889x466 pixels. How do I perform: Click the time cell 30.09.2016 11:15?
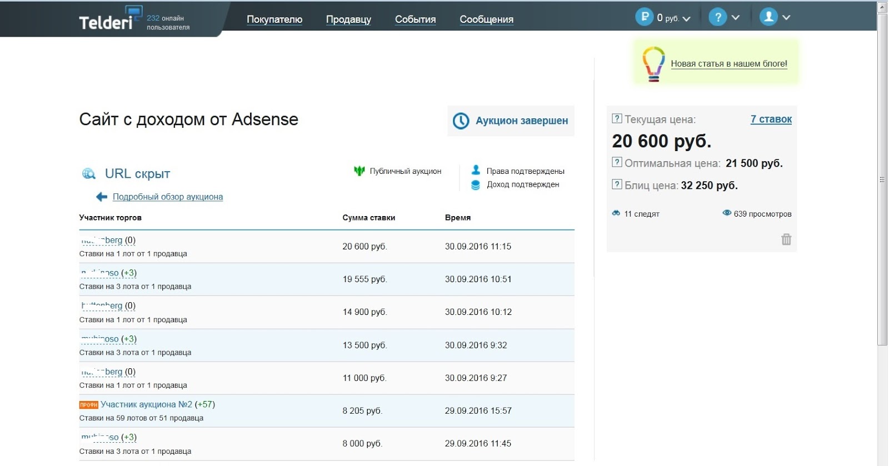click(478, 246)
